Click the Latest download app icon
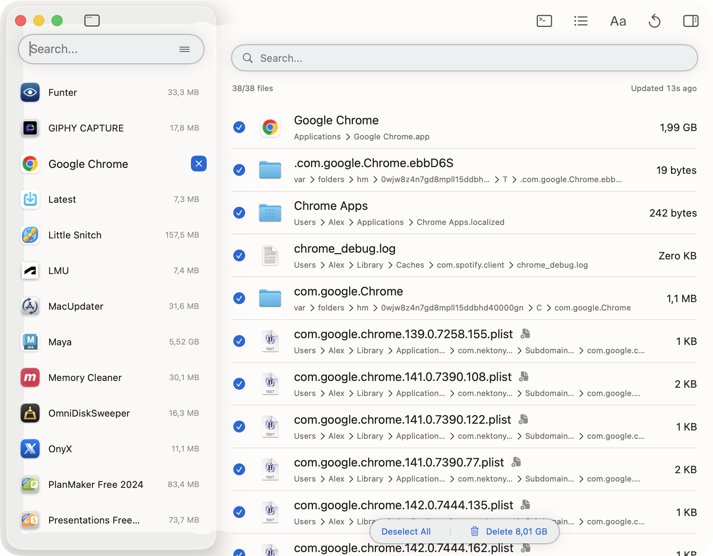 [30, 199]
